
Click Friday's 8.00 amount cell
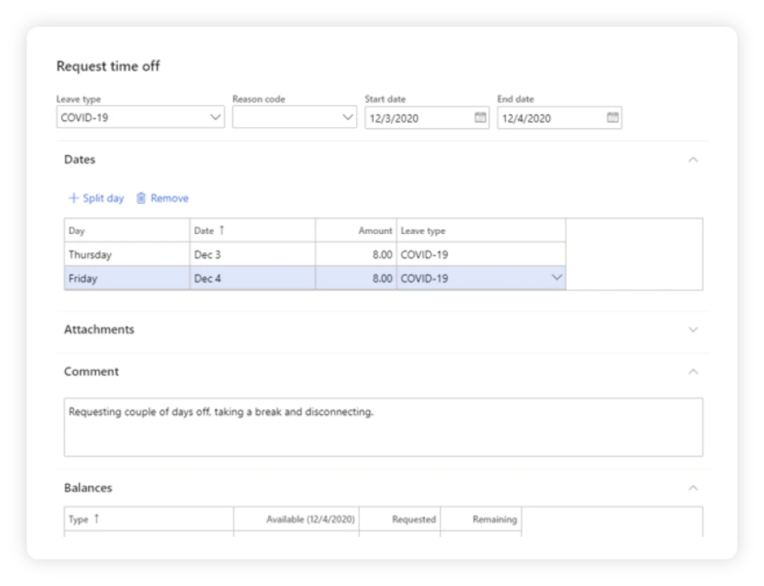coord(356,278)
